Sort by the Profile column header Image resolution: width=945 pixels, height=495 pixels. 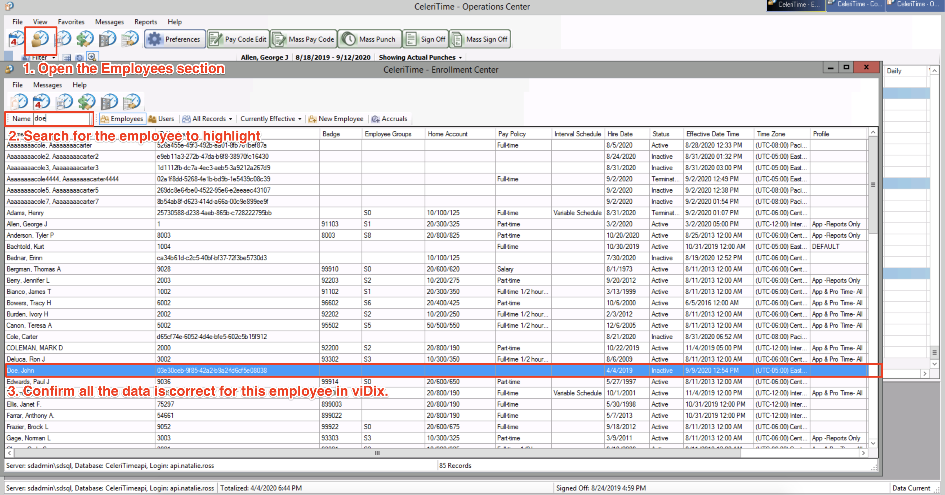click(839, 134)
